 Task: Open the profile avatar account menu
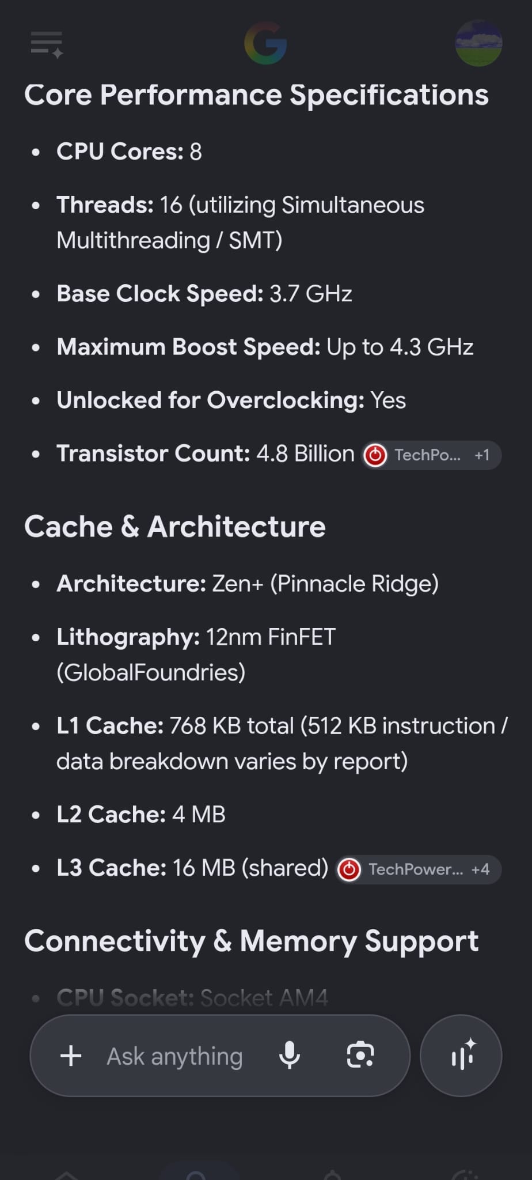click(x=478, y=43)
